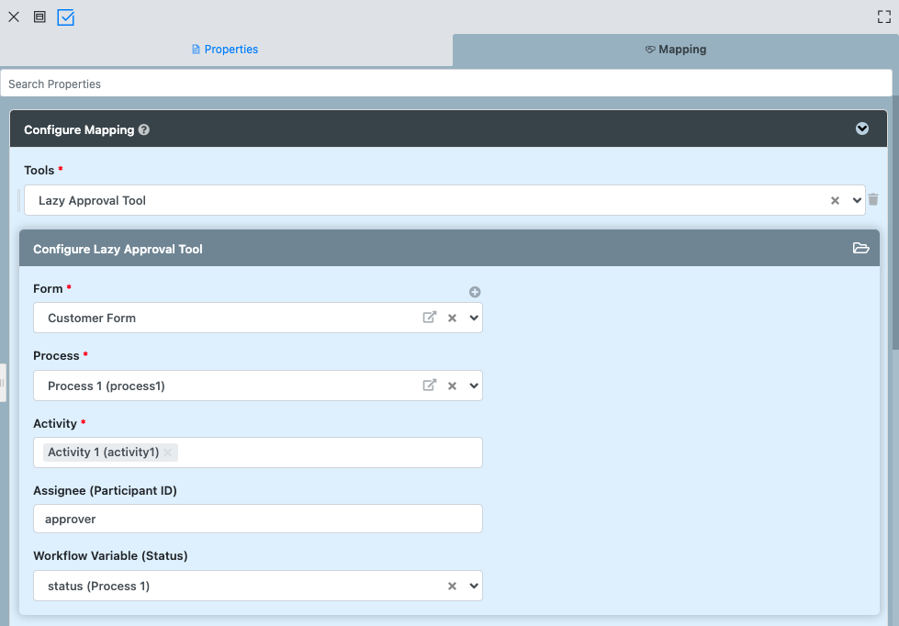The image size is (899, 626).
Task: Switch to the Mapping tab
Action: pos(675,50)
